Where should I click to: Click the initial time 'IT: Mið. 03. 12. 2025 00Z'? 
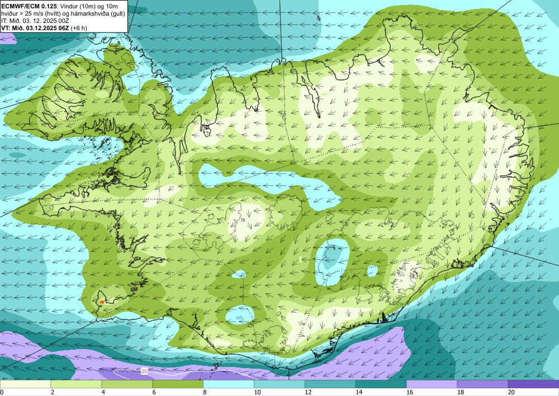tap(35, 21)
